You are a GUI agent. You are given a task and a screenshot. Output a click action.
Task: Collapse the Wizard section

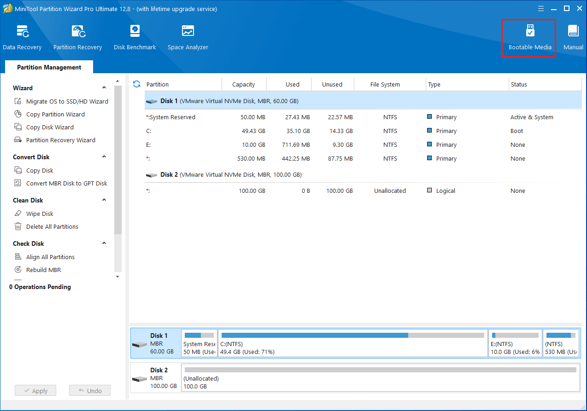[x=104, y=87]
